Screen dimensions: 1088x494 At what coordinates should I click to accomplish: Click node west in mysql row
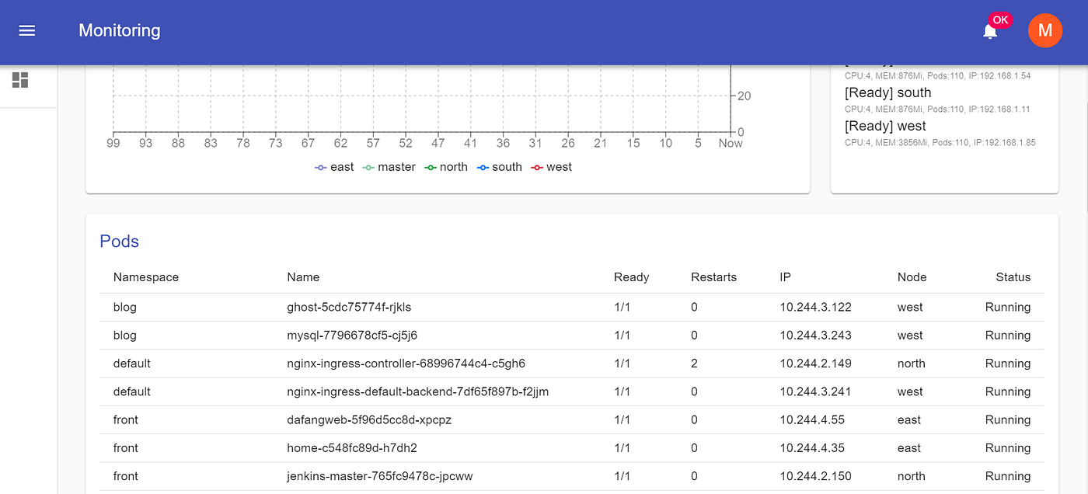click(x=910, y=336)
